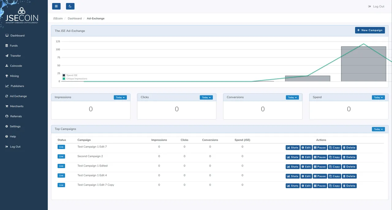
Task: Click the tallest spend bar in chart
Action: (364, 64)
